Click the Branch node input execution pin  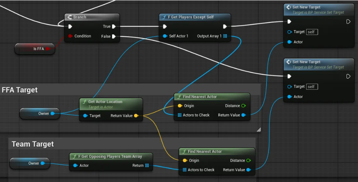pyautogui.click(x=70, y=27)
